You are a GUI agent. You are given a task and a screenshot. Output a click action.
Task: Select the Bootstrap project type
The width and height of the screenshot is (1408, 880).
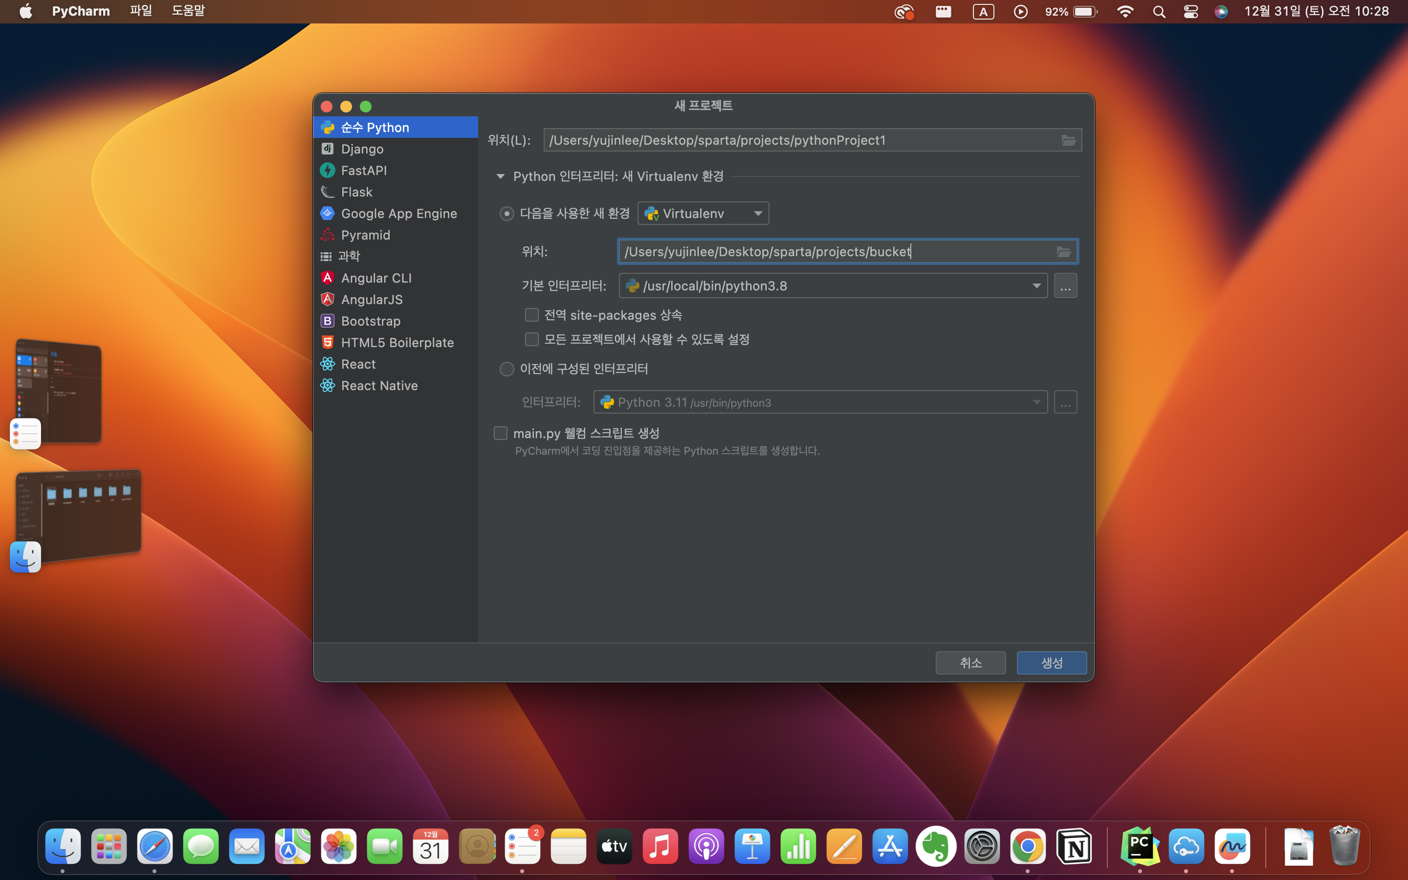396,321
